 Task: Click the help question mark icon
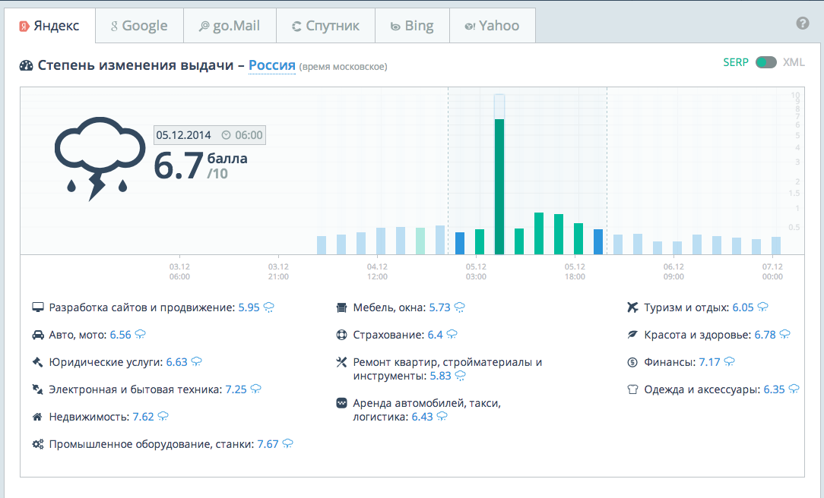[x=802, y=24]
